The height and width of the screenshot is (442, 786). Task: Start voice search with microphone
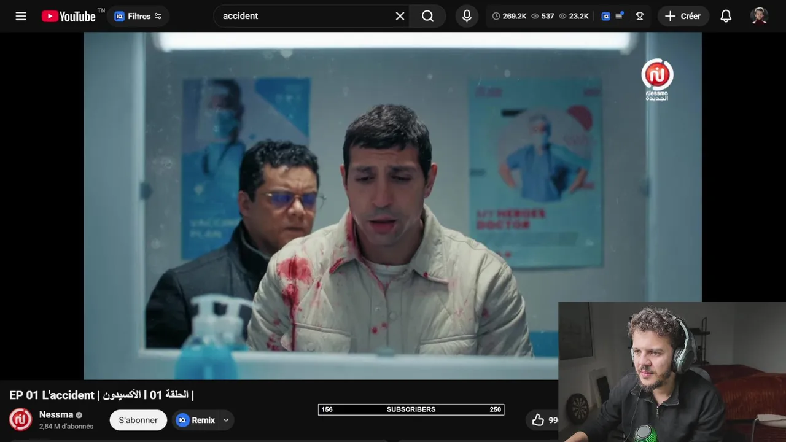(467, 16)
